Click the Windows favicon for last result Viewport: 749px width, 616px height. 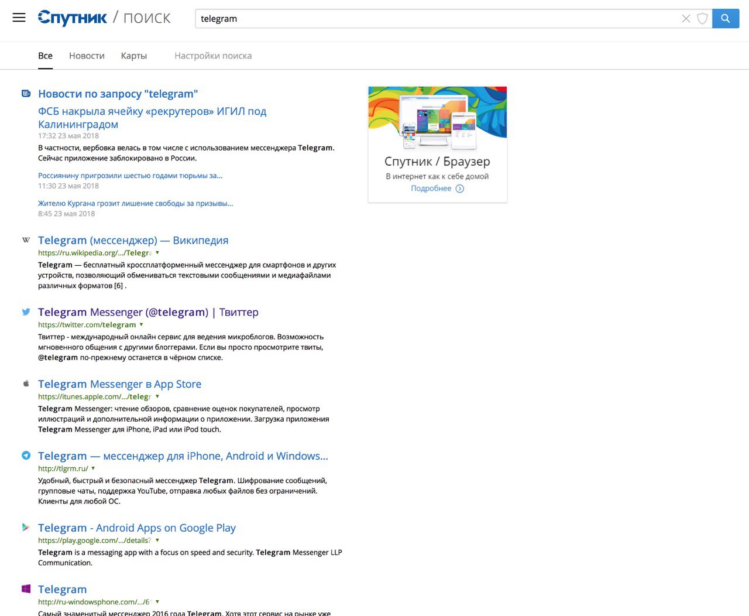(x=26, y=589)
